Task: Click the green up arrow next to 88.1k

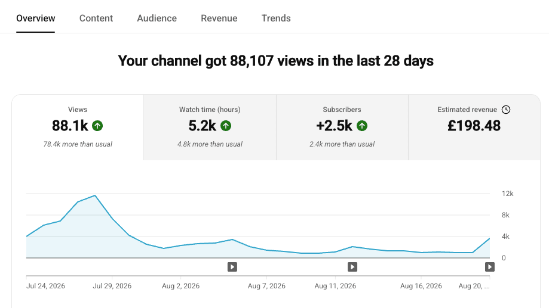Action: tap(97, 126)
